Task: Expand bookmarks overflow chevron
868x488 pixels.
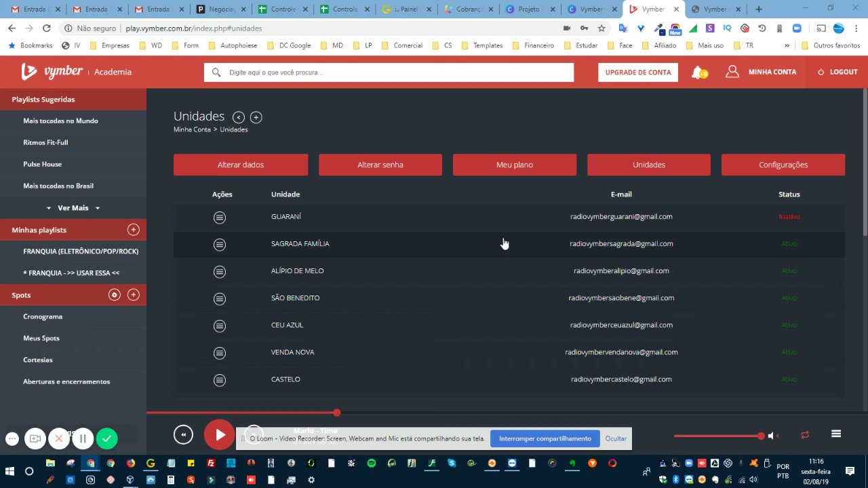Action: coord(787,45)
